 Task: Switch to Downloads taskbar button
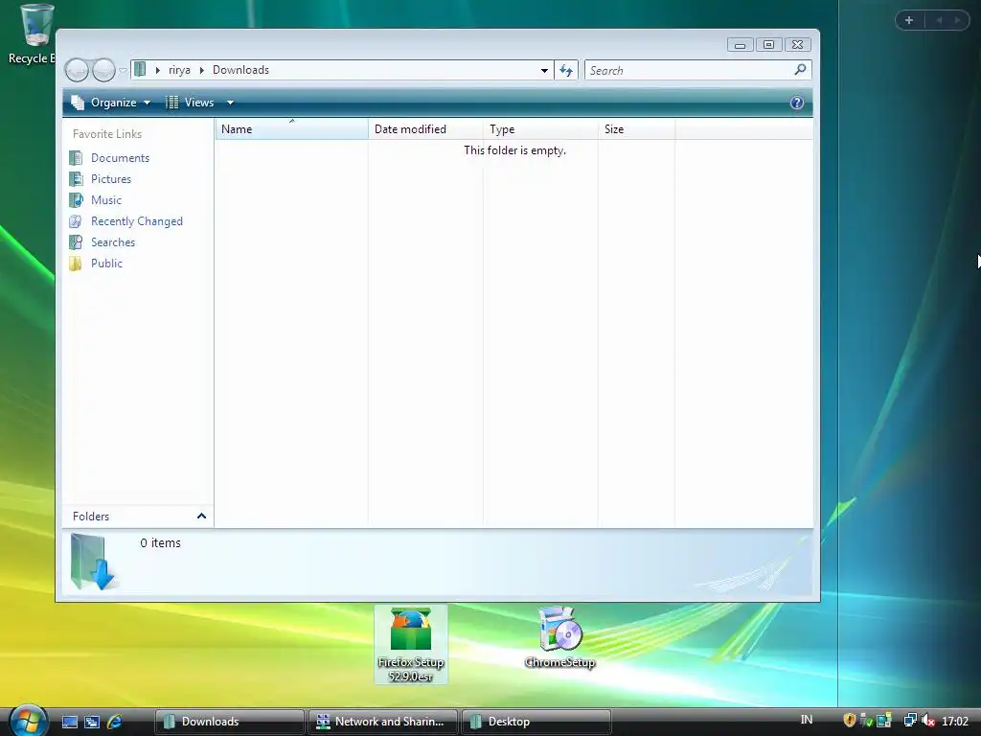230,722
